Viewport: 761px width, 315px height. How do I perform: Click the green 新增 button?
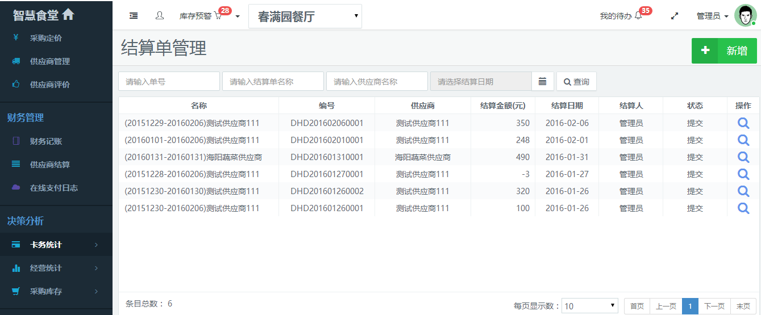[x=723, y=51]
